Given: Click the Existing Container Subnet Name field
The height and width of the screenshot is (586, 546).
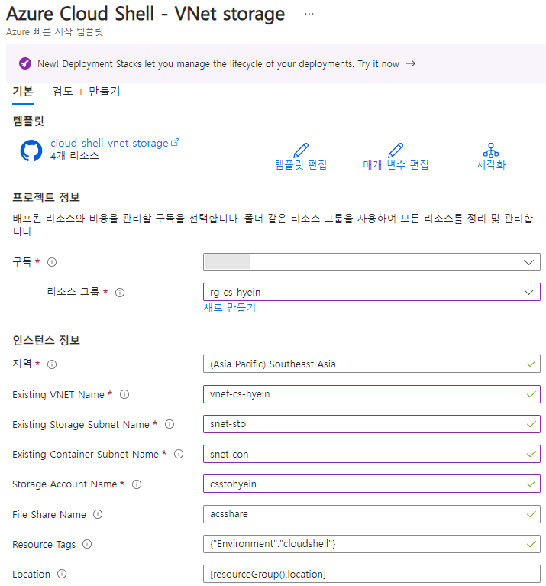Looking at the screenshot, I should click(x=372, y=454).
